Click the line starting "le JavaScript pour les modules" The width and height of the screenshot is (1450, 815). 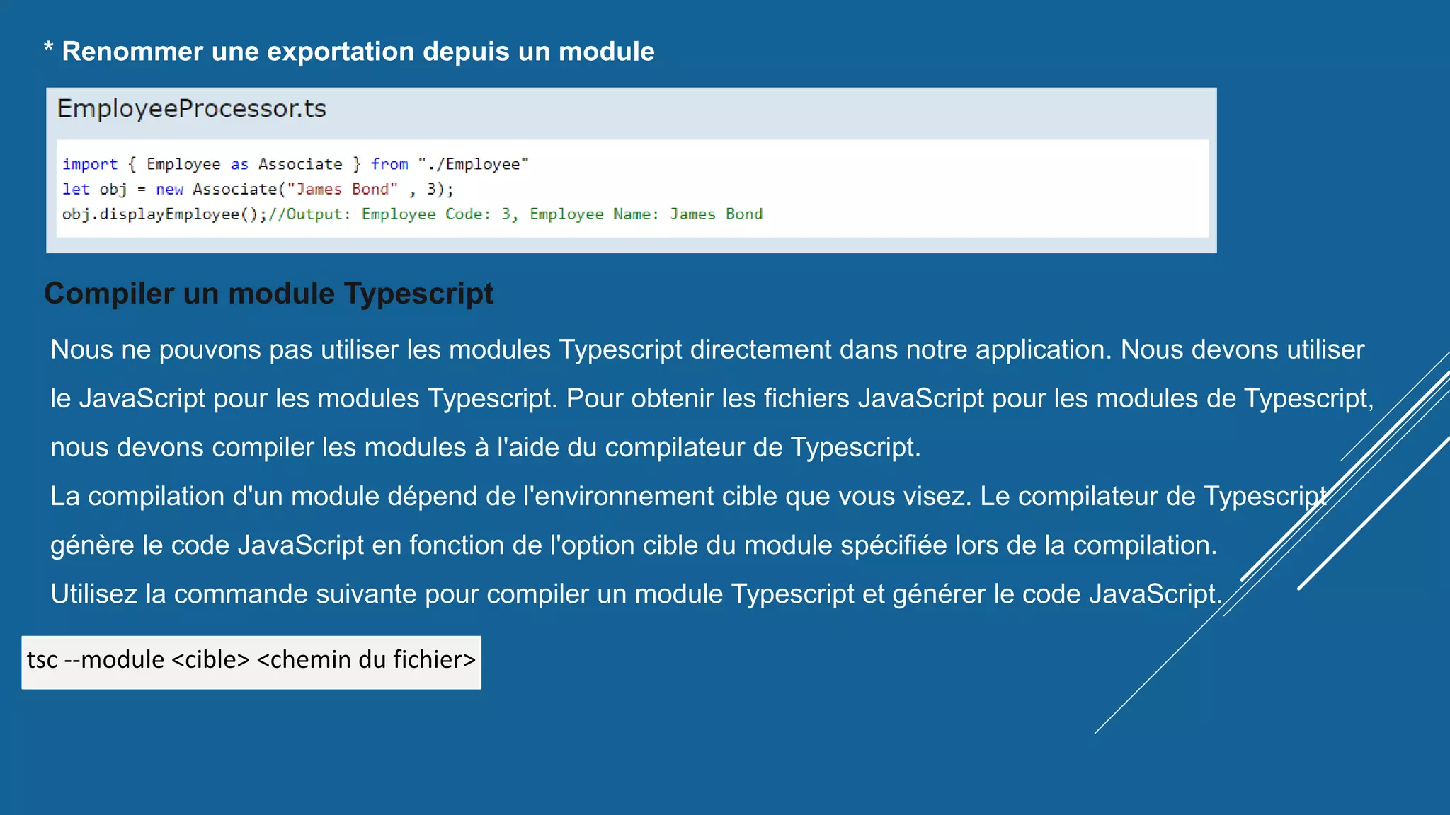(x=712, y=398)
